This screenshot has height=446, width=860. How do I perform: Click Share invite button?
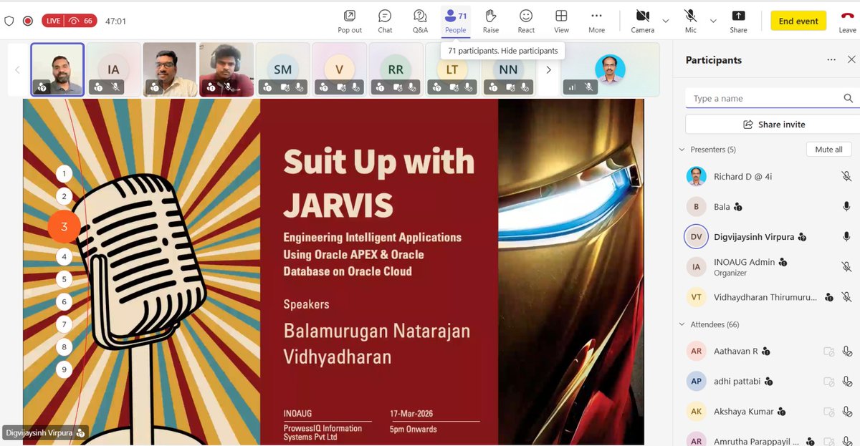click(x=774, y=125)
